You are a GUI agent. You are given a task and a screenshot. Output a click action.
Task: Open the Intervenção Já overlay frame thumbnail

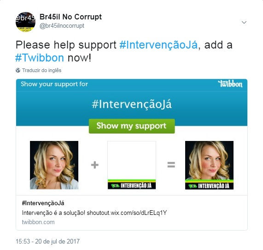tap(132, 165)
